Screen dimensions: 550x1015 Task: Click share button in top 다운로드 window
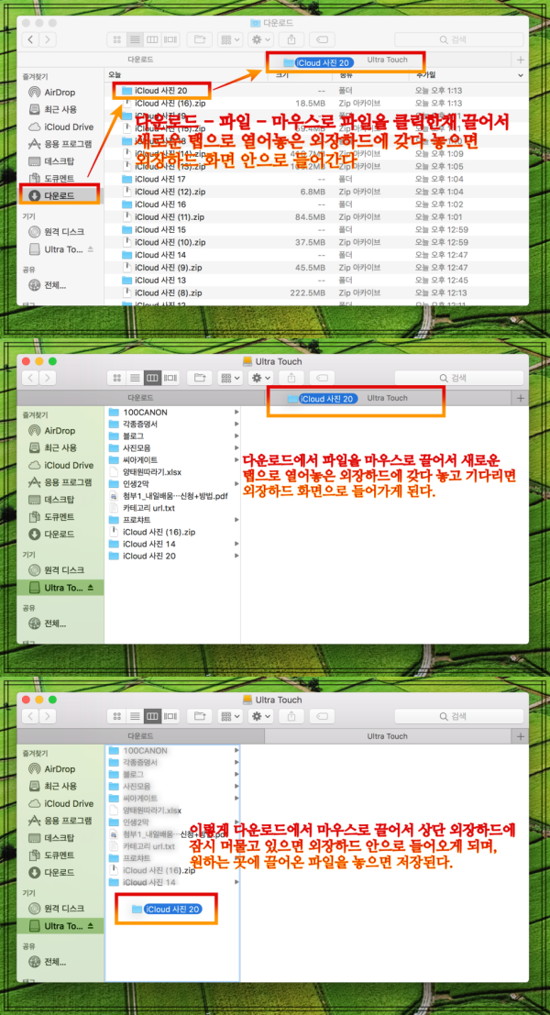point(291,39)
